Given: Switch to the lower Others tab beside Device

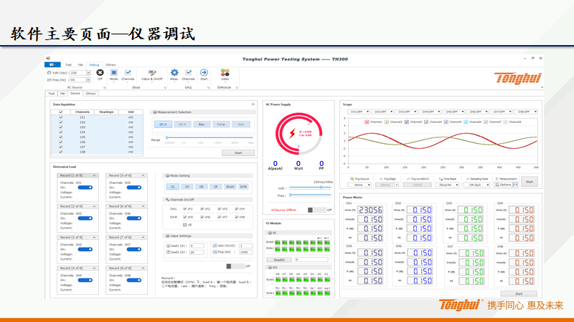Looking at the screenshot, I should pos(90,94).
